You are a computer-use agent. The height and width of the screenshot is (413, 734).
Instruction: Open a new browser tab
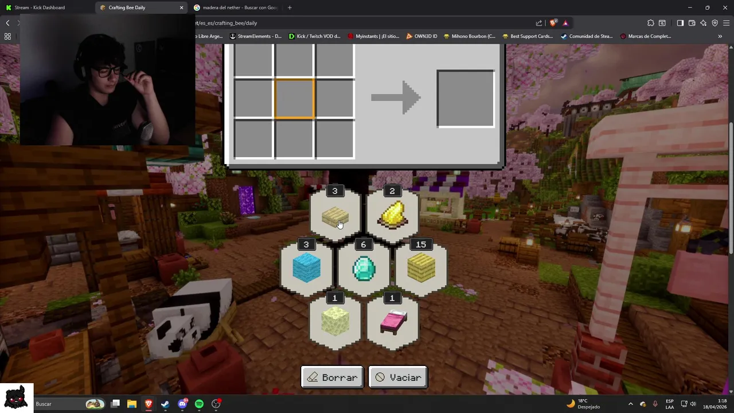pyautogui.click(x=290, y=7)
